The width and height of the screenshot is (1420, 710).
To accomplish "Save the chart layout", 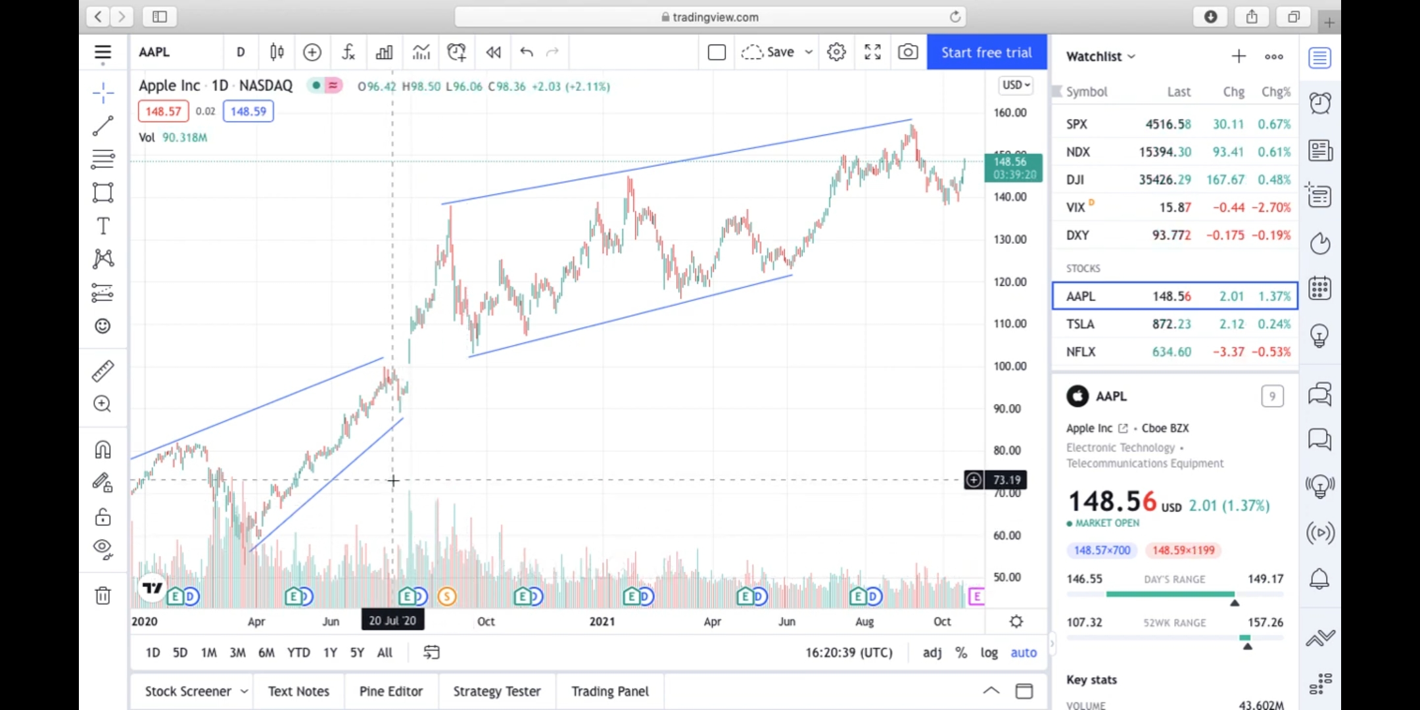I will click(768, 52).
